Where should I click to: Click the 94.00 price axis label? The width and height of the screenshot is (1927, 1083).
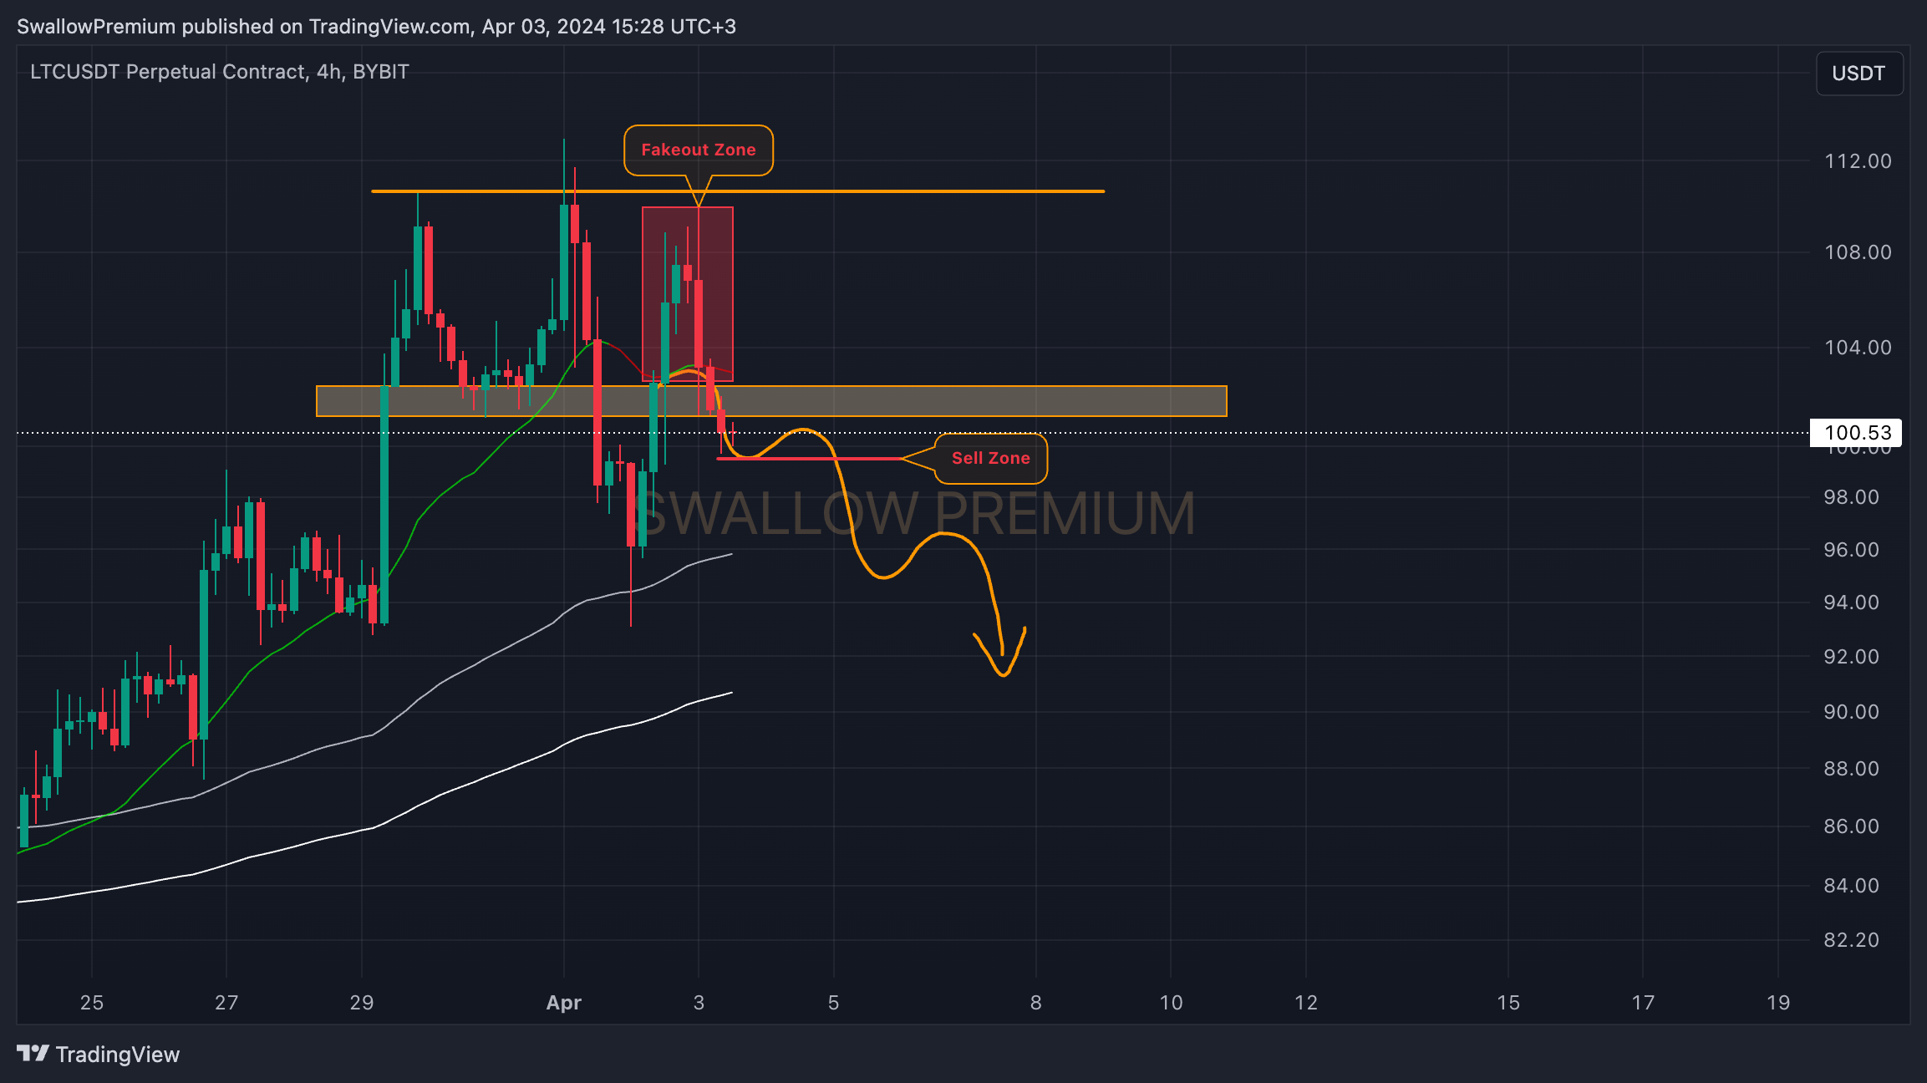tap(1851, 603)
